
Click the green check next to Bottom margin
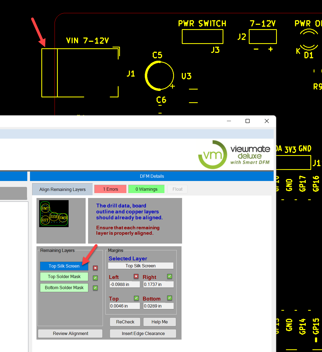point(170,298)
